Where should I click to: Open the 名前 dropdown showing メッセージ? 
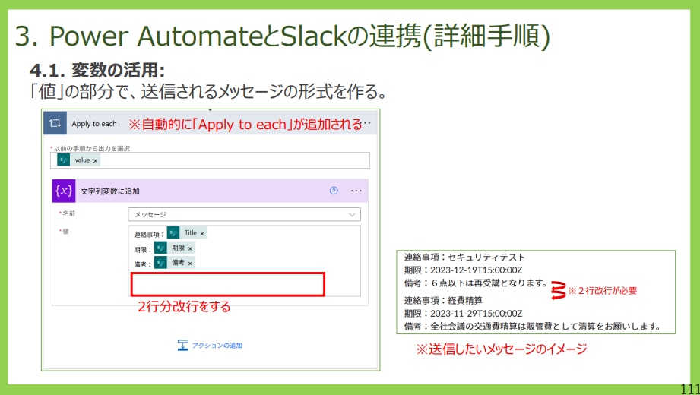[244, 215]
